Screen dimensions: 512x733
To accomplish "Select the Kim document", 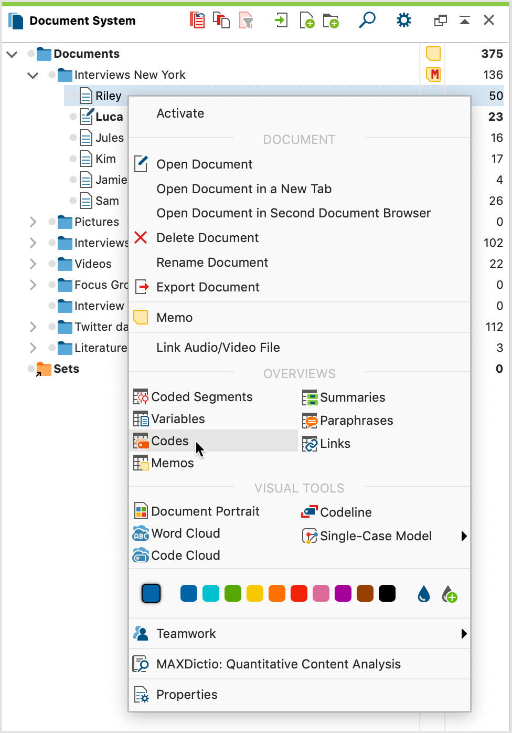I will [105, 159].
